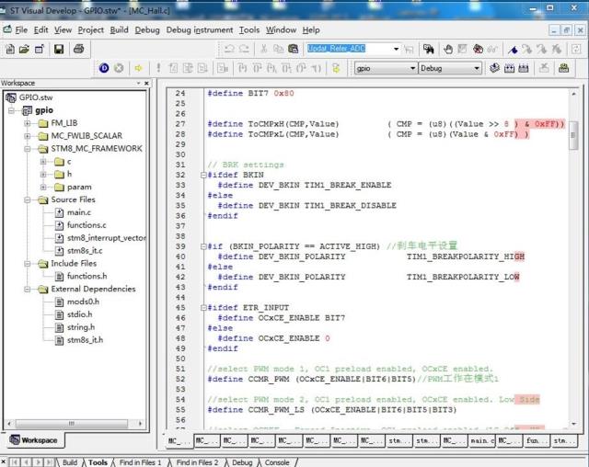Image resolution: width=589 pixels, height=467 pixels.
Task: Click the Find in Files binoculars icon
Action: pos(428,49)
